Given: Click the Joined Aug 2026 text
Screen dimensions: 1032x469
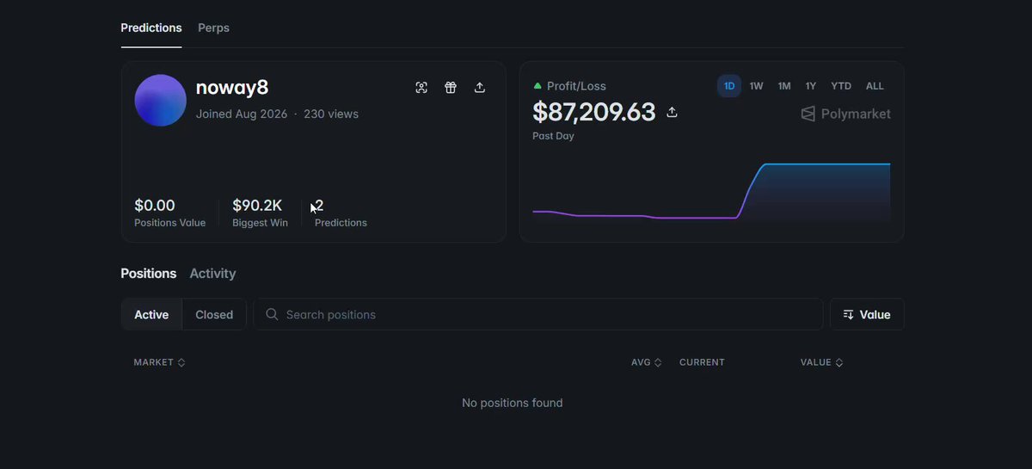Looking at the screenshot, I should coord(242,114).
